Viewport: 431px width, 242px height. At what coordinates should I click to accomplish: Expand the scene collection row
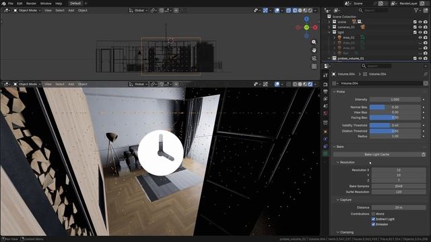pyautogui.click(x=329, y=22)
